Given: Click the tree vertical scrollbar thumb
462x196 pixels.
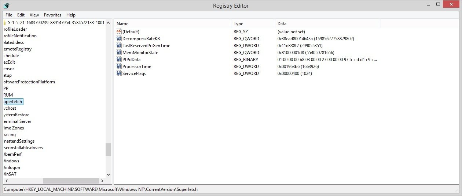Looking at the screenshot, I should click(108, 150).
